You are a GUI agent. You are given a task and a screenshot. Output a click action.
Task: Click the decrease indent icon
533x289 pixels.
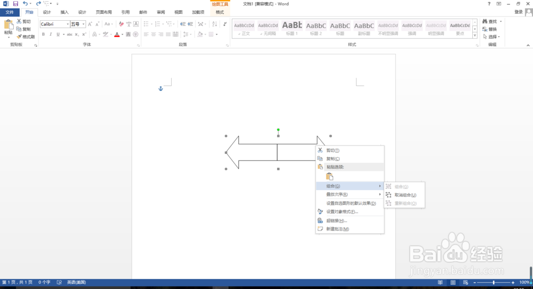point(183,24)
